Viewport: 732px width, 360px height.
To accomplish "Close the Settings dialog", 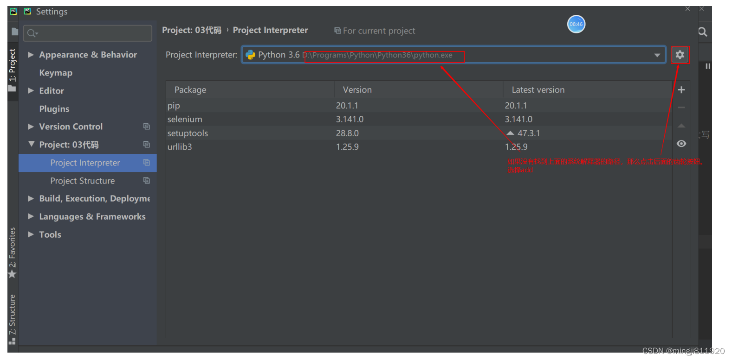I will [687, 9].
